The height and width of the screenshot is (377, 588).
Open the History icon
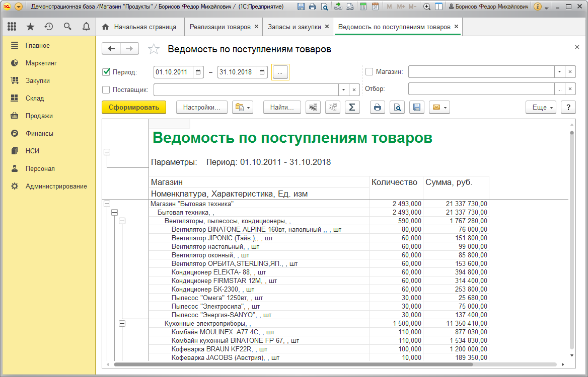point(49,27)
